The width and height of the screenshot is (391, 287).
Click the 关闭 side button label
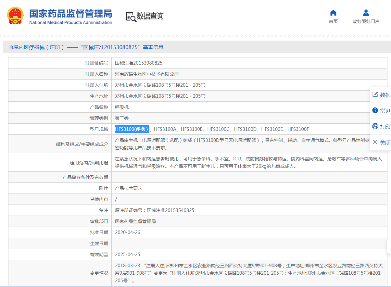point(385,143)
